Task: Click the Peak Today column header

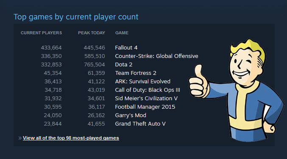Action: pyautogui.click(x=92, y=33)
